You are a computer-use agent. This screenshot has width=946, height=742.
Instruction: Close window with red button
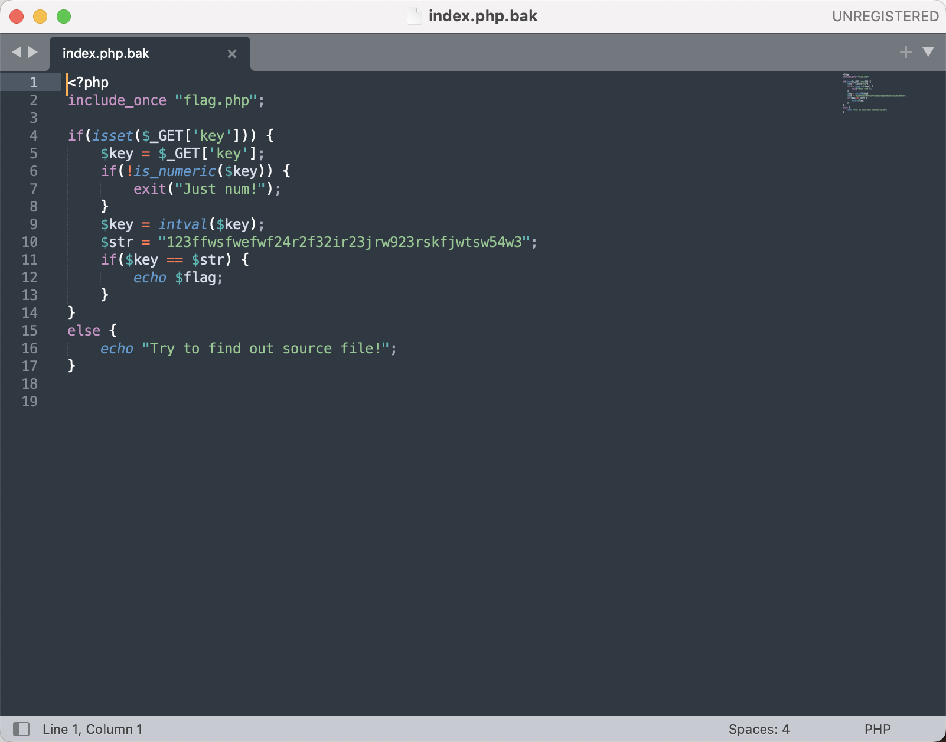(x=17, y=17)
